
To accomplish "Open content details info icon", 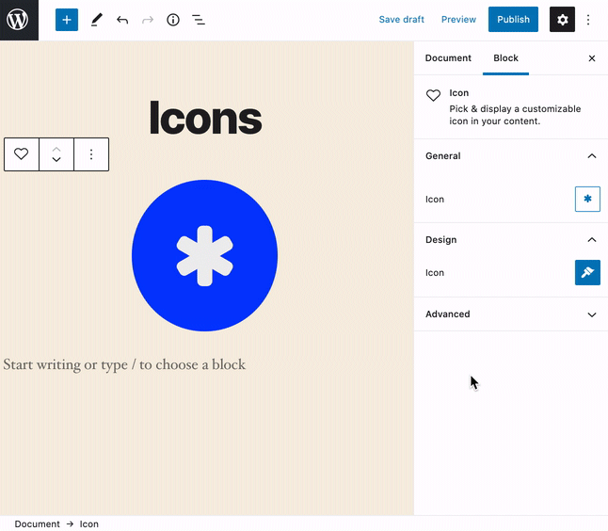I will coord(173,20).
